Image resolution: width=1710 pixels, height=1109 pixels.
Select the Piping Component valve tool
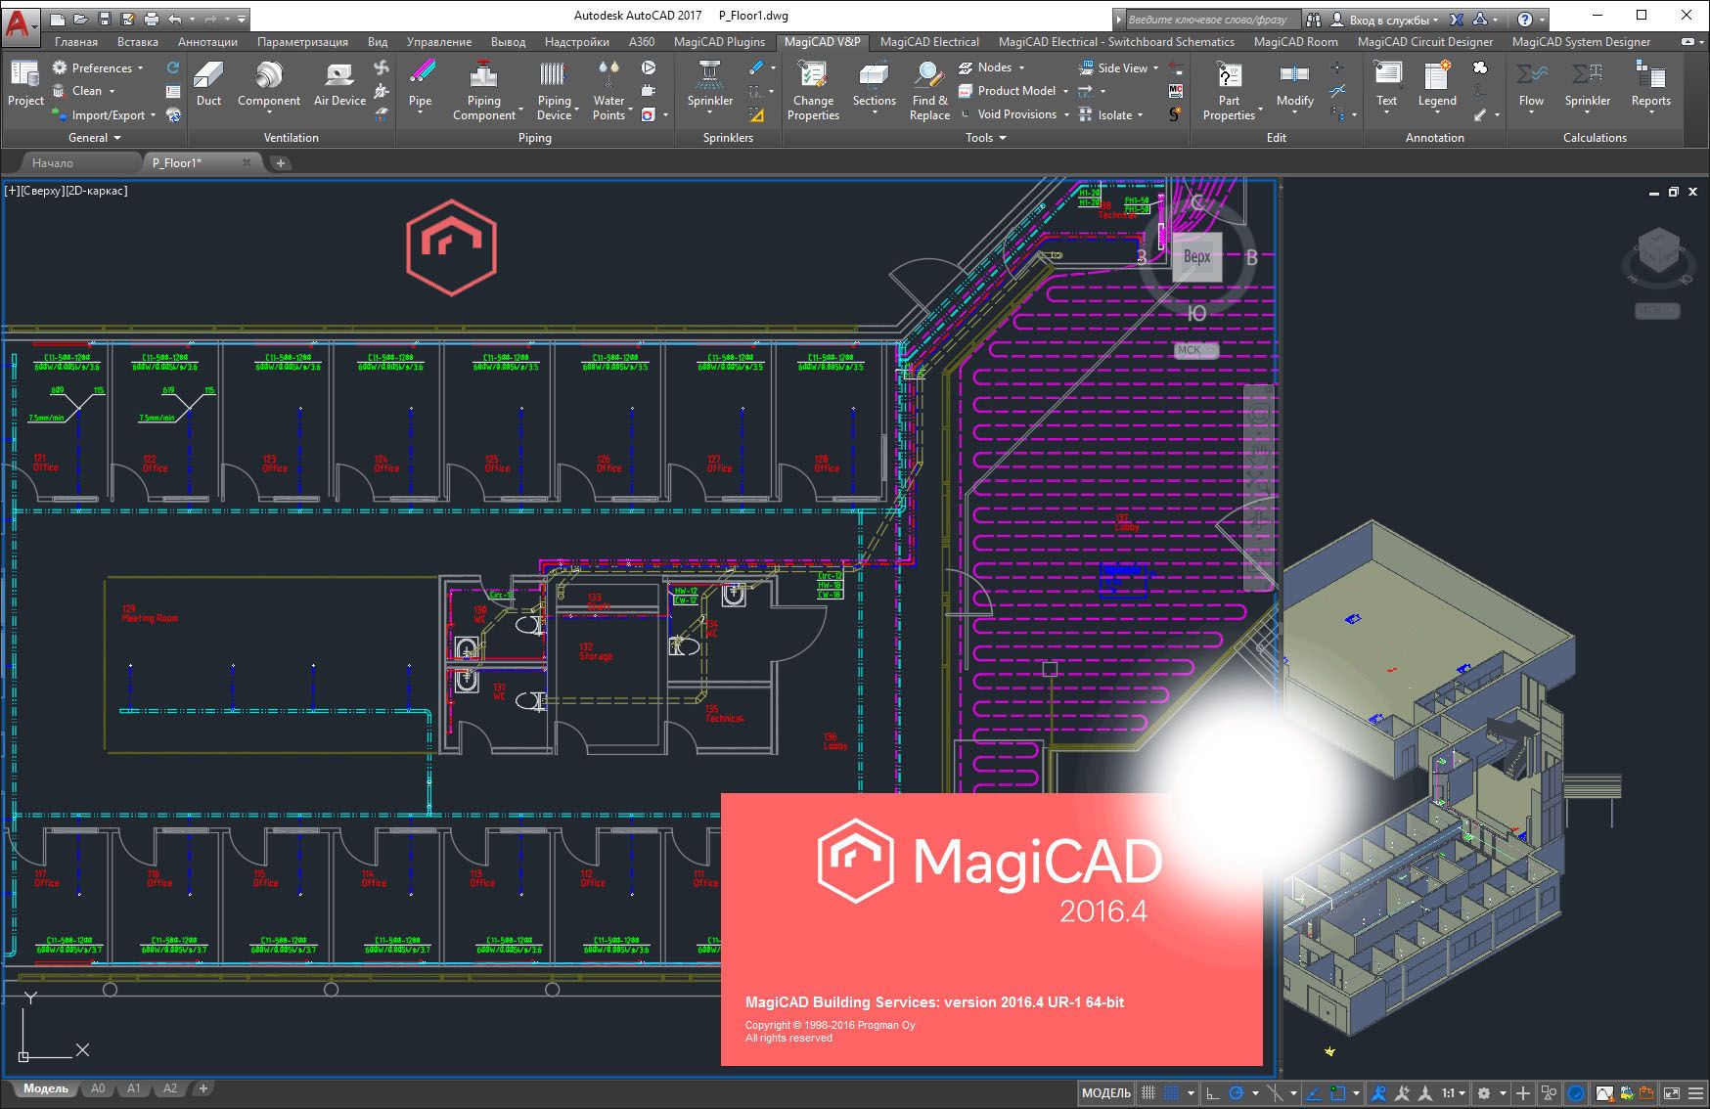click(483, 90)
